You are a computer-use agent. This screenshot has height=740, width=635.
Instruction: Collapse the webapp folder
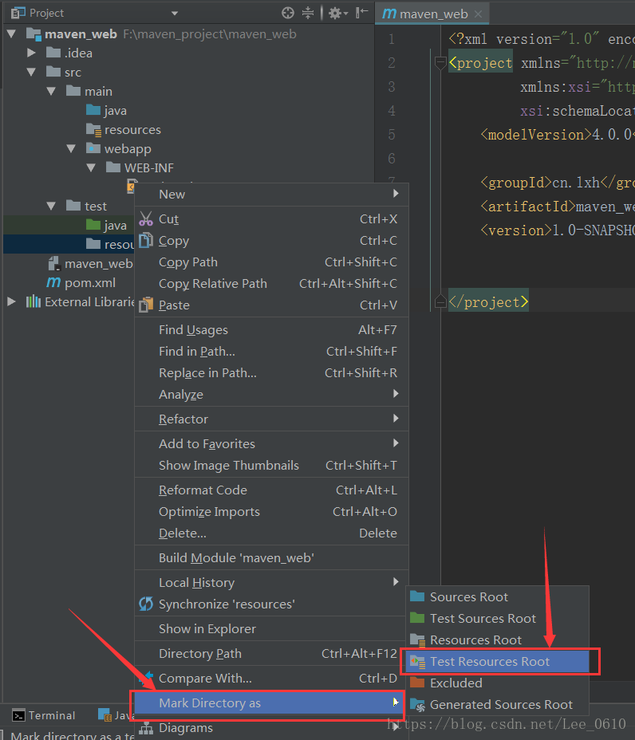pyautogui.click(x=71, y=148)
